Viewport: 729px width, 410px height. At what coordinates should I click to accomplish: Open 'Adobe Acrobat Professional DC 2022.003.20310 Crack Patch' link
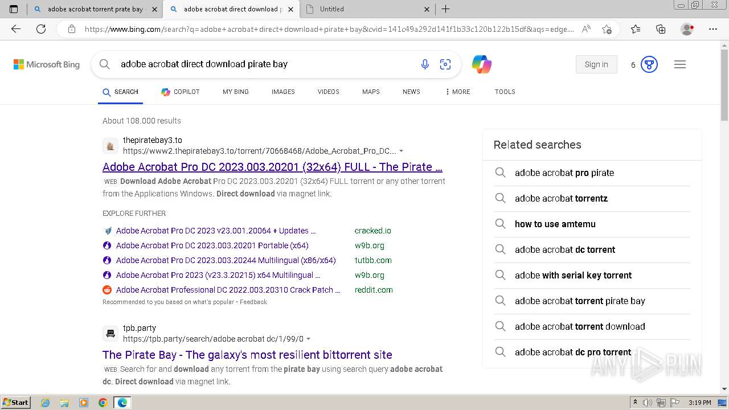[228, 290]
